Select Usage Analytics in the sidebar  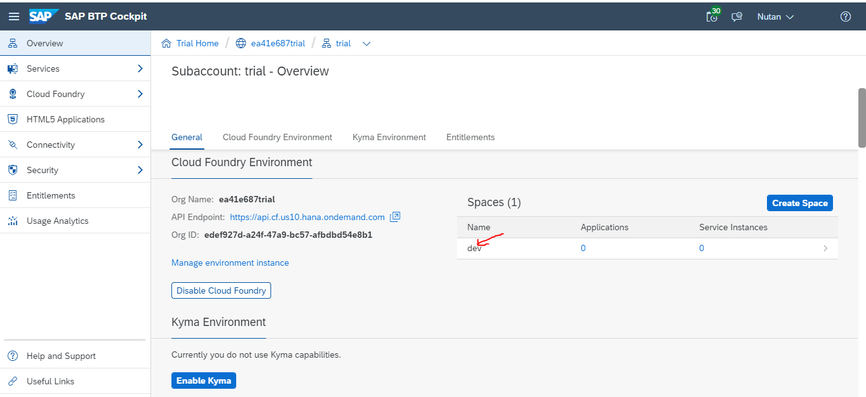[75, 221]
